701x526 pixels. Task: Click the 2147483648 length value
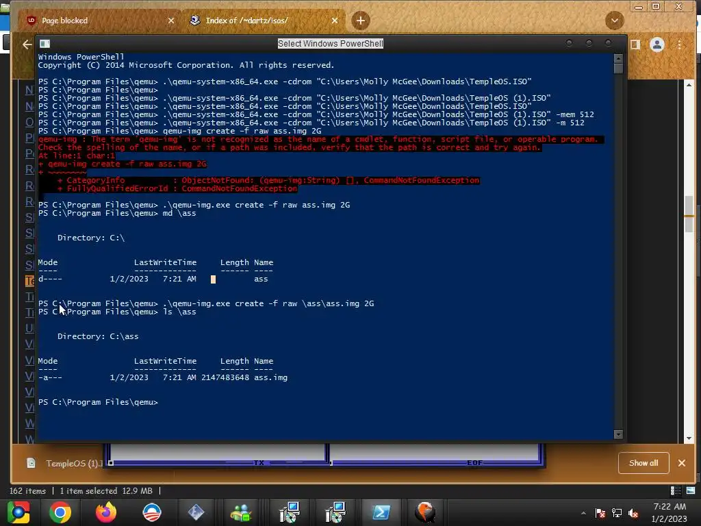point(225,377)
